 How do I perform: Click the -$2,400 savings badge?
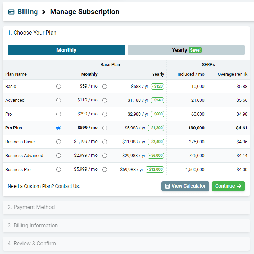pos(156,142)
